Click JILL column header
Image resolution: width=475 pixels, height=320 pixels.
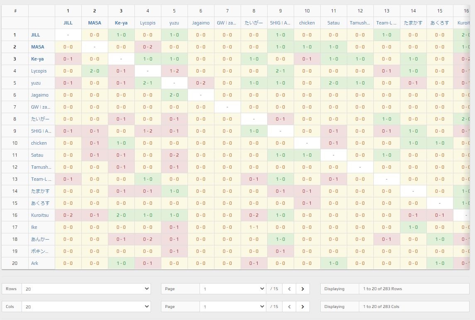(68, 23)
